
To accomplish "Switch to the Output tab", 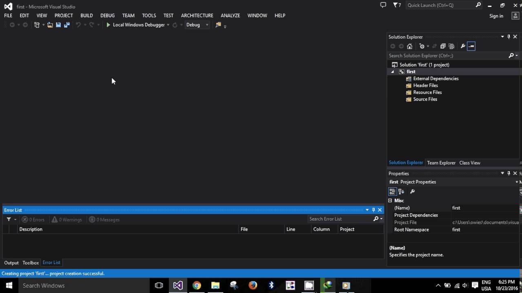I will pyautogui.click(x=11, y=263).
